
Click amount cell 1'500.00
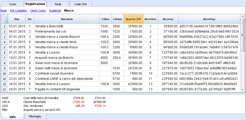coord(133,32)
